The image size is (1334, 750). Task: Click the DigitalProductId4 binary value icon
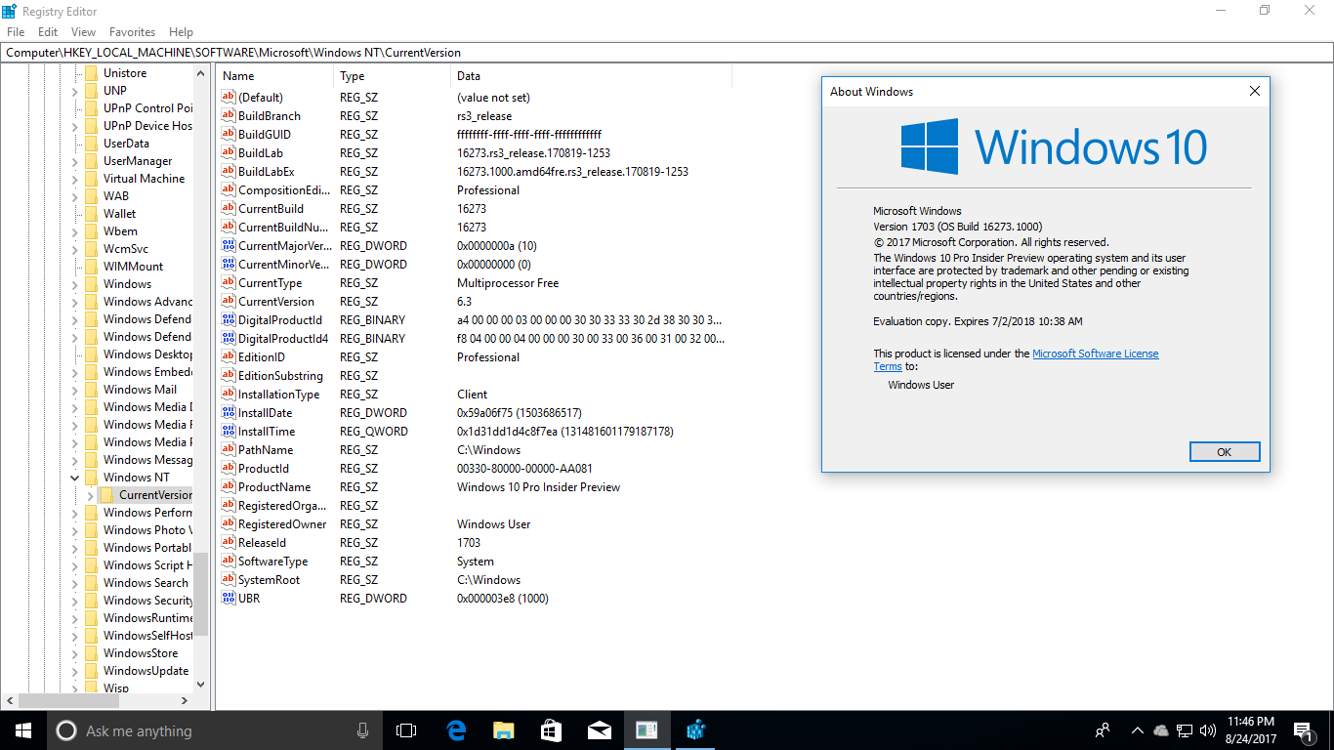point(229,338)
